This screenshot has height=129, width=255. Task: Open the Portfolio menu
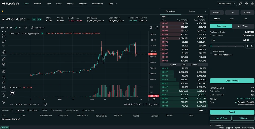38,4
